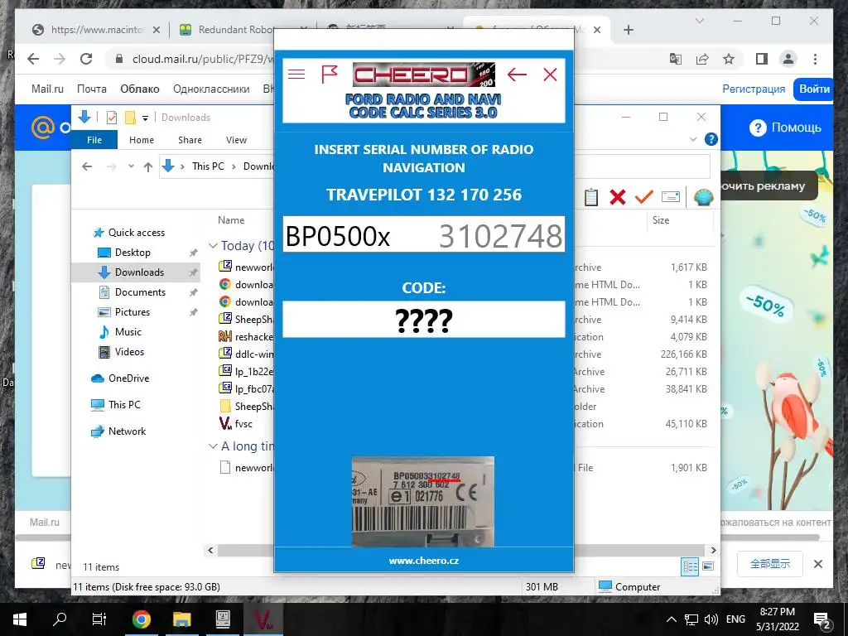Open Windows Start menu
848x636 pixels.
click(20, 619)
